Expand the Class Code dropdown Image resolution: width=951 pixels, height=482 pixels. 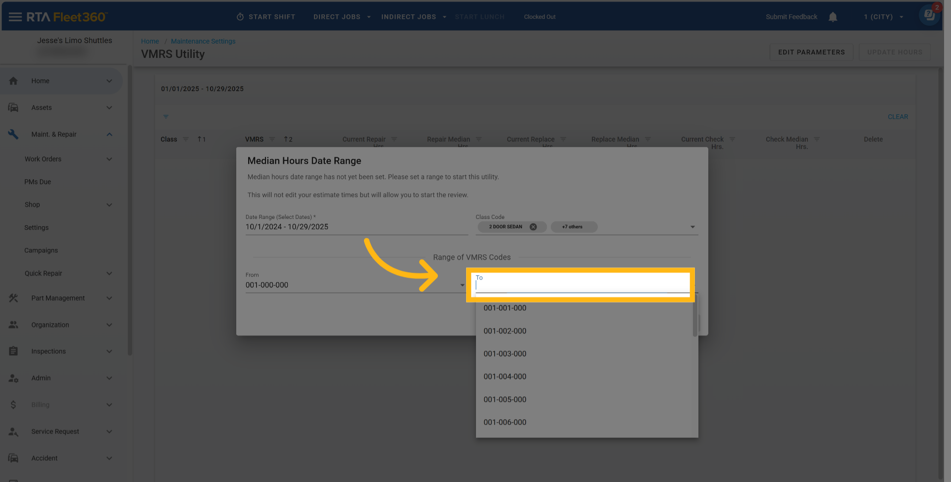pos(692,227)
